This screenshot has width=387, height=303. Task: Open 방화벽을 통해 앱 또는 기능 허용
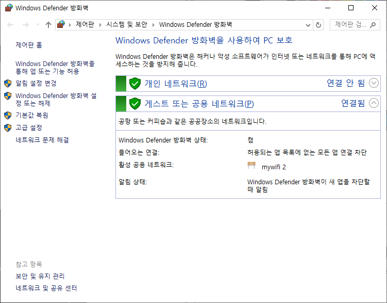[x=55, y=68]
